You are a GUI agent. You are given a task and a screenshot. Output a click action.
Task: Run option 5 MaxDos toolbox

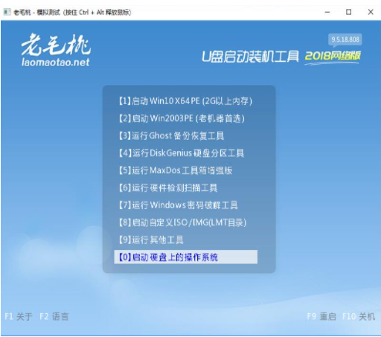175,170
